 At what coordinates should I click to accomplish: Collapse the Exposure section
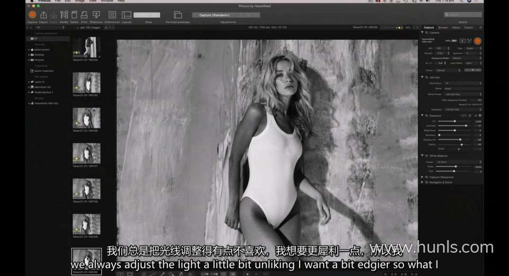click(x=423, y=115)
